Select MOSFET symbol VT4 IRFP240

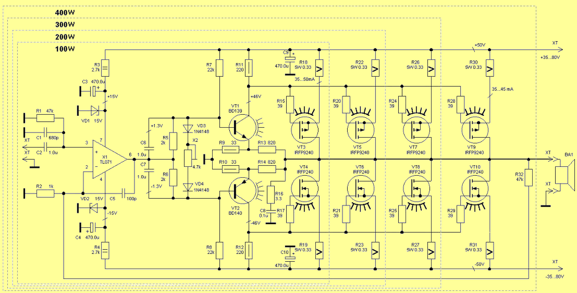(304, 188)
